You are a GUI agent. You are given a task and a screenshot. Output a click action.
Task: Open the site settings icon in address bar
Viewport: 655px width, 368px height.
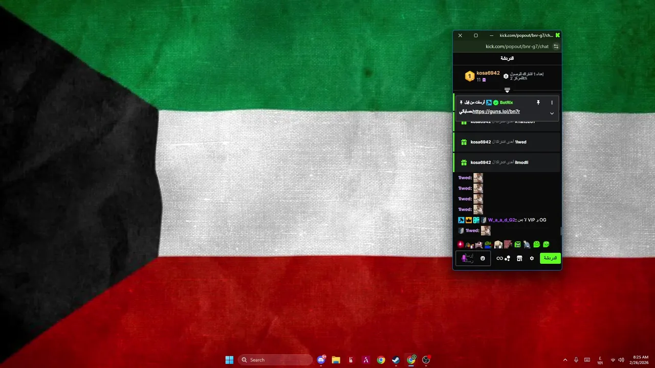(x=556, y=47)
